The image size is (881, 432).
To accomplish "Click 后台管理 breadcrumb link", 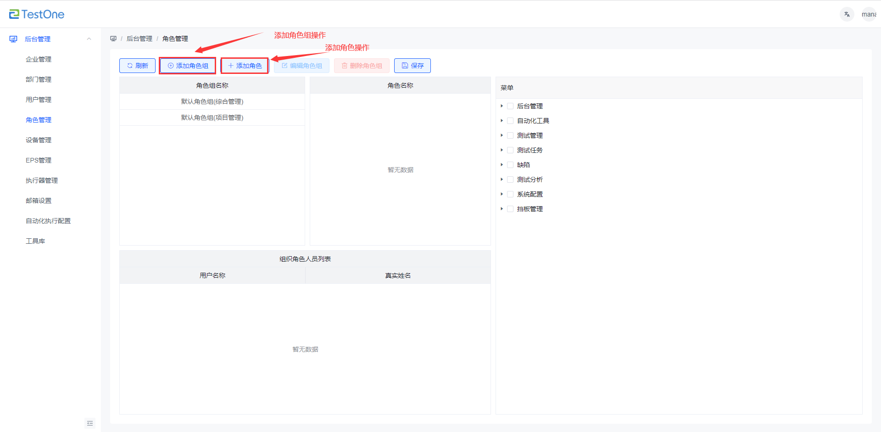I will tap(139, 39).
